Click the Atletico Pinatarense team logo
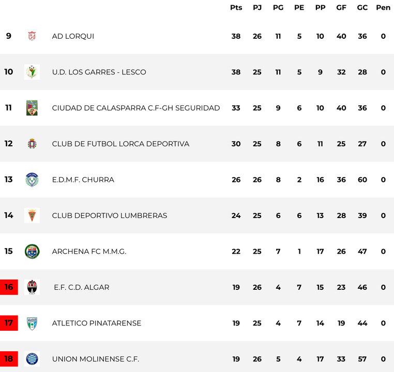Viewport: 394px width, 372px height. click(x=32, y=323)
